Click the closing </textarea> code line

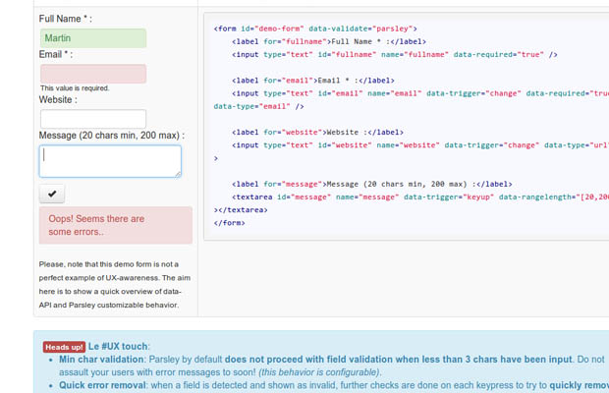point(241,210)
